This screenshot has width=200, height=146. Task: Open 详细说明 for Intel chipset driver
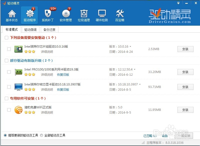pos(47,52)
